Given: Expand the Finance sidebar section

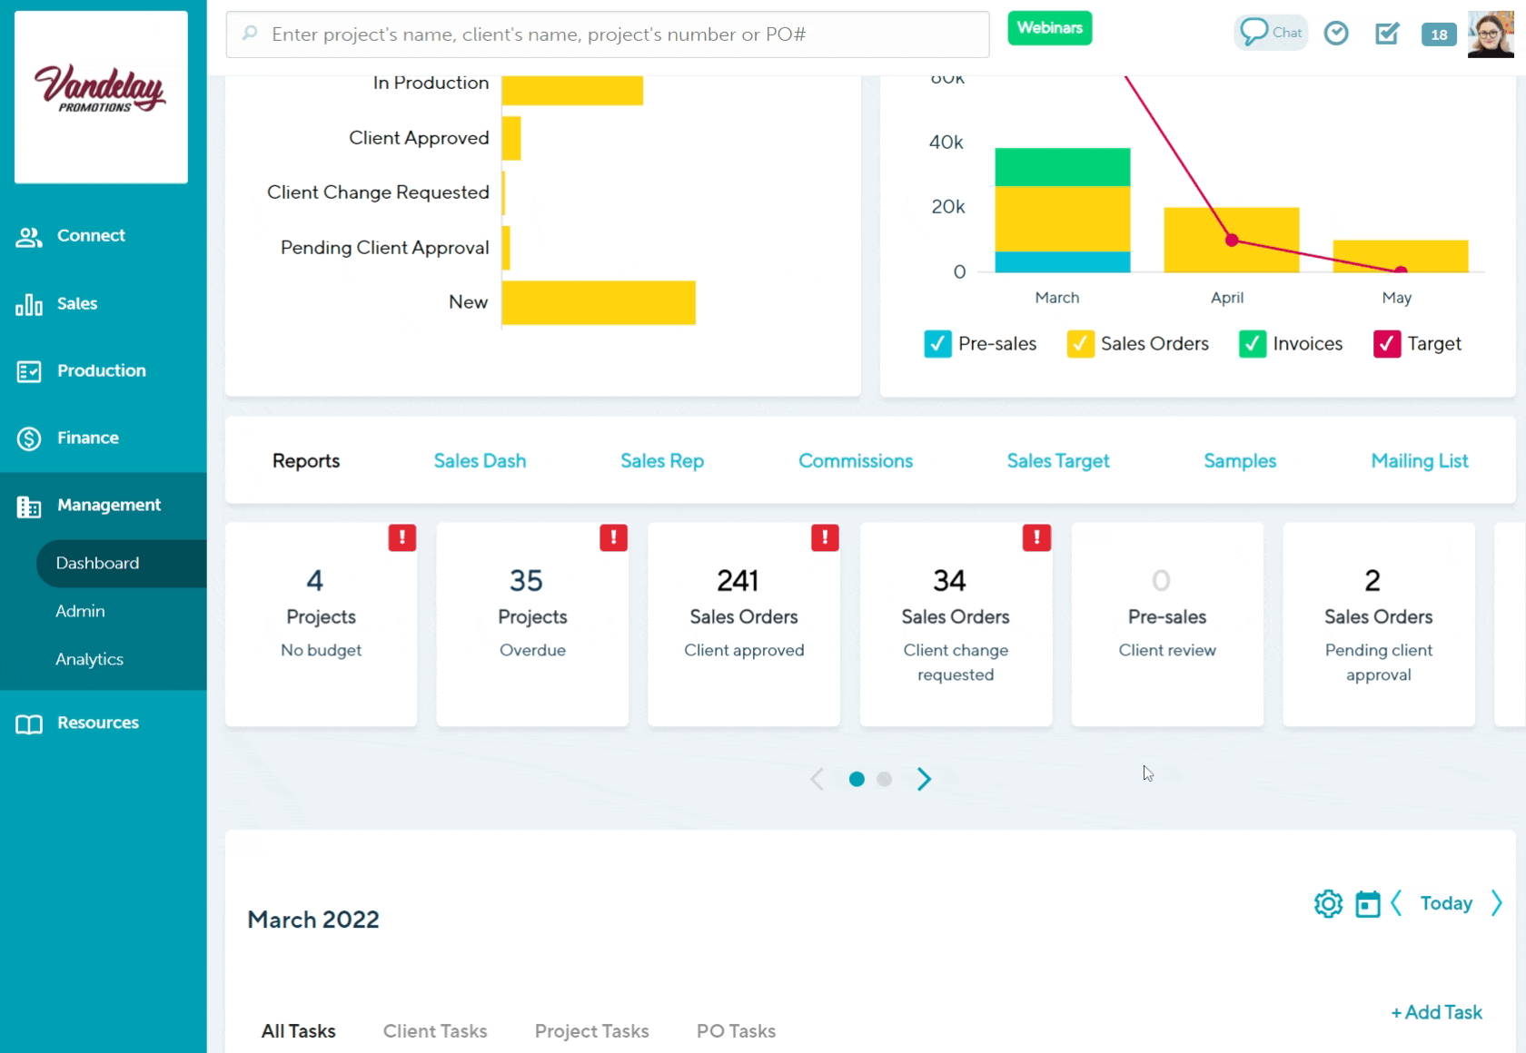Looking at the screenshot, I should click(87, 438).
